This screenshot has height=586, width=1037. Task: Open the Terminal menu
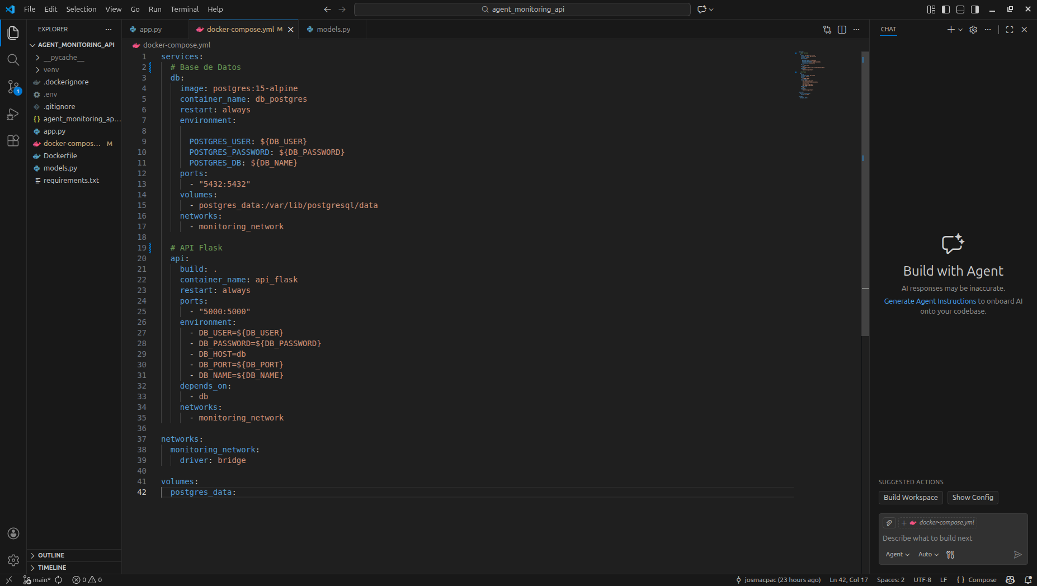pyautogui.click(x=184, y=9)
